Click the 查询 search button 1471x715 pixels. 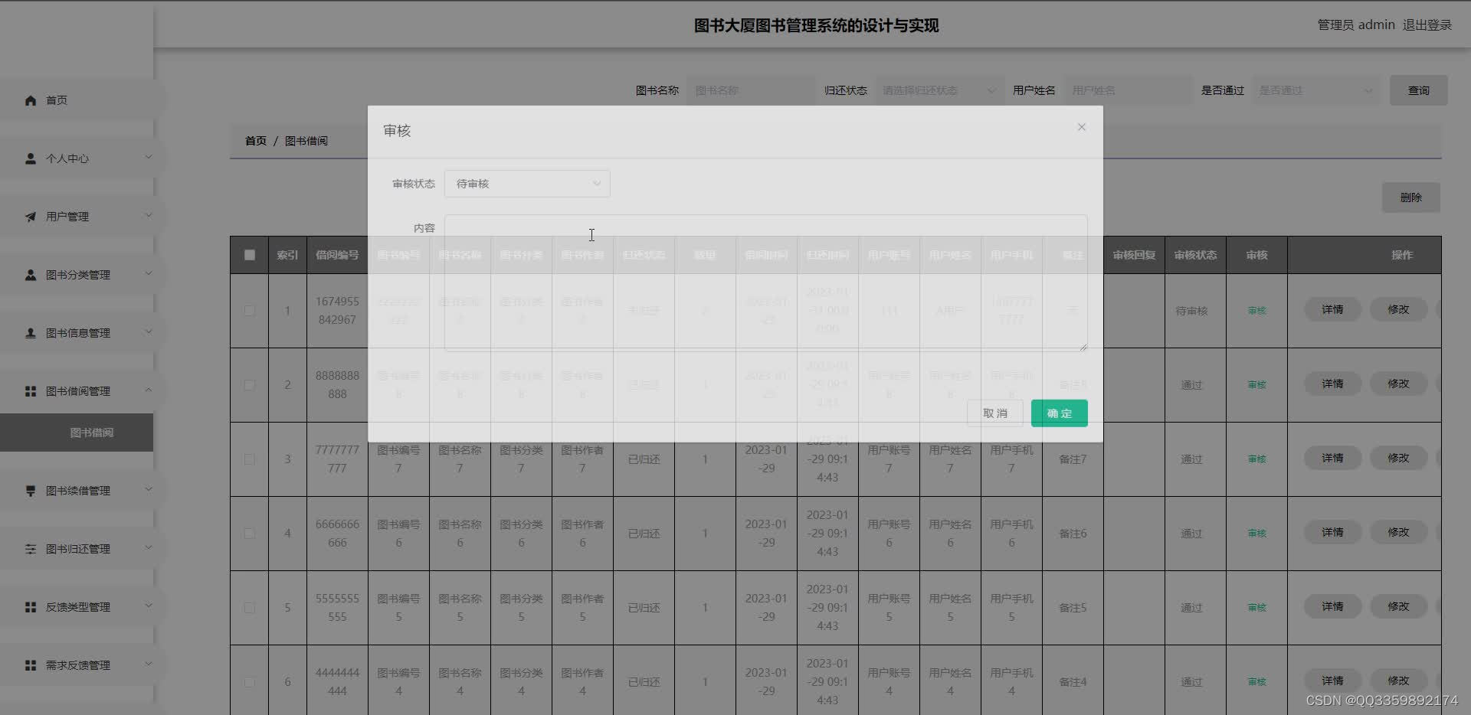(x=1418, y=90)
